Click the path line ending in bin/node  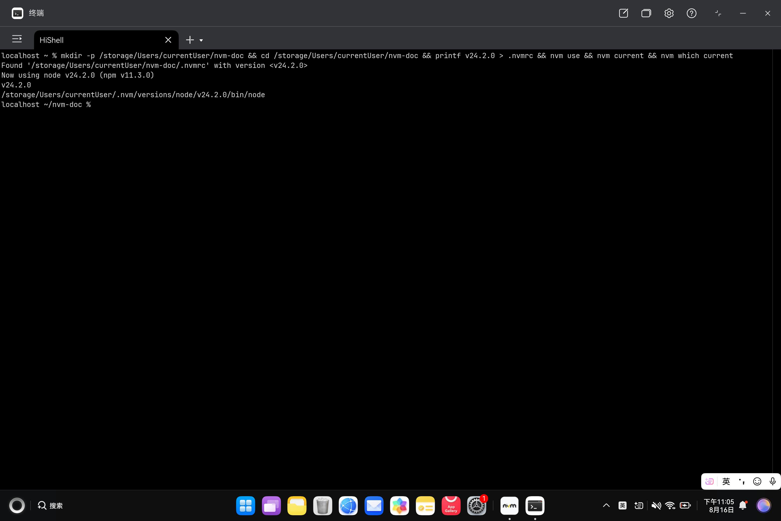coord(133,95)
